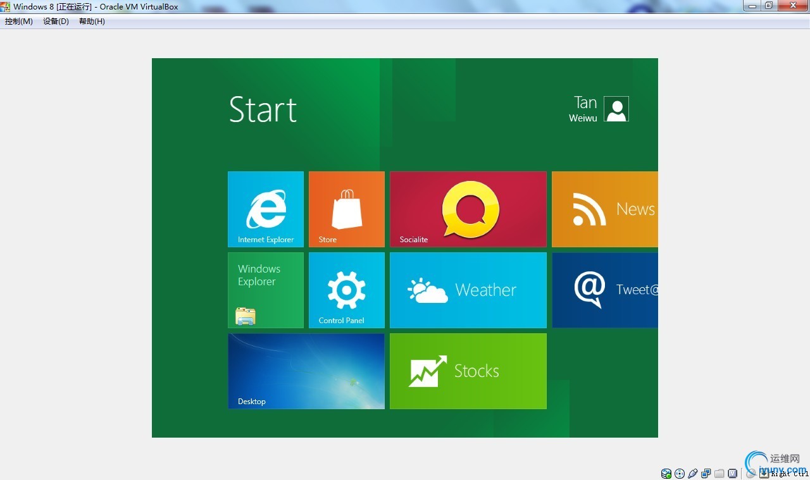Open the Stocks tile

(x=468, y=371)
